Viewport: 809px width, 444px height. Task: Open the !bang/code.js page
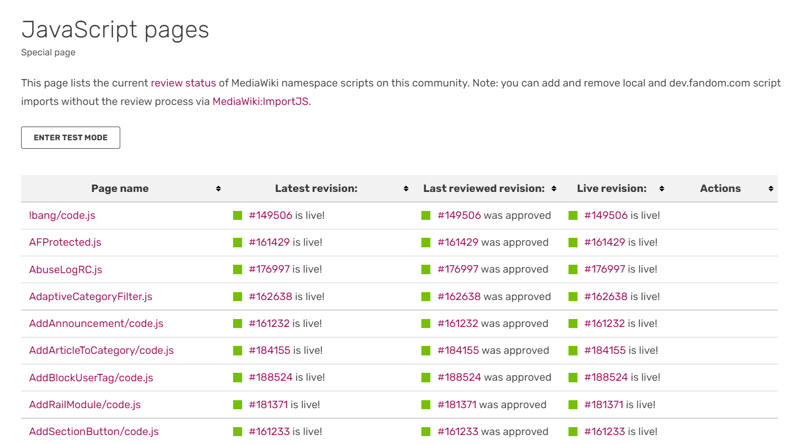62,215
